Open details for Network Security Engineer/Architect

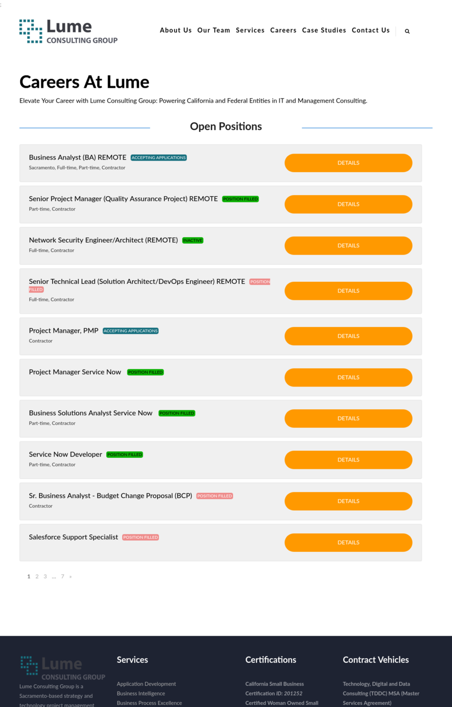[348, 246]
